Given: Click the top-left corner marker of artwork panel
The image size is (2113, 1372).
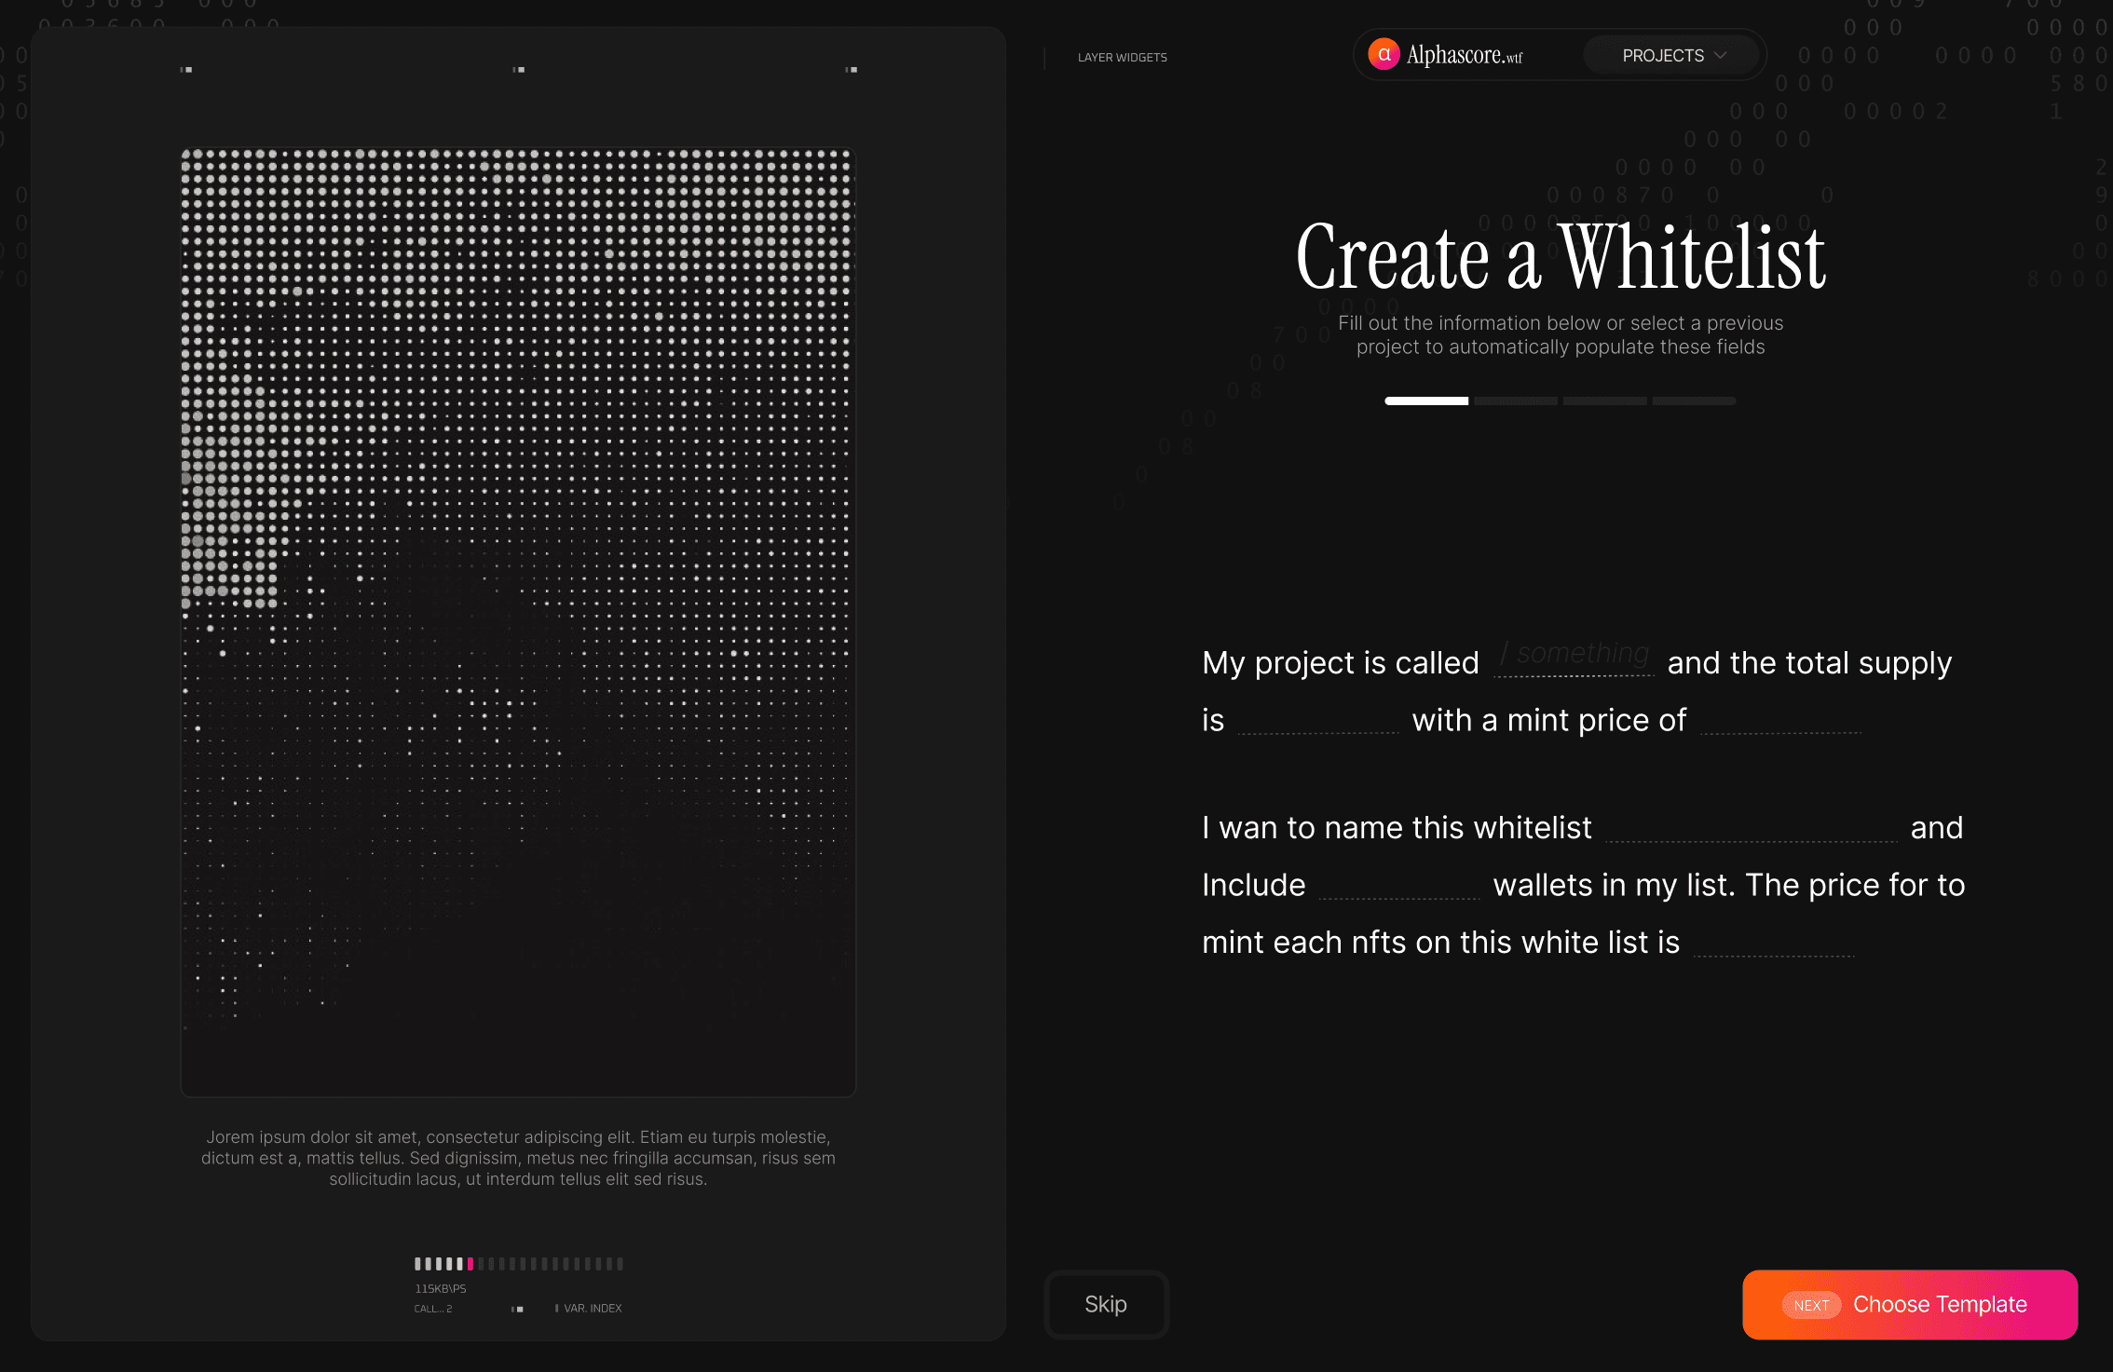Looking at the screenshot, I should point(186,70).
